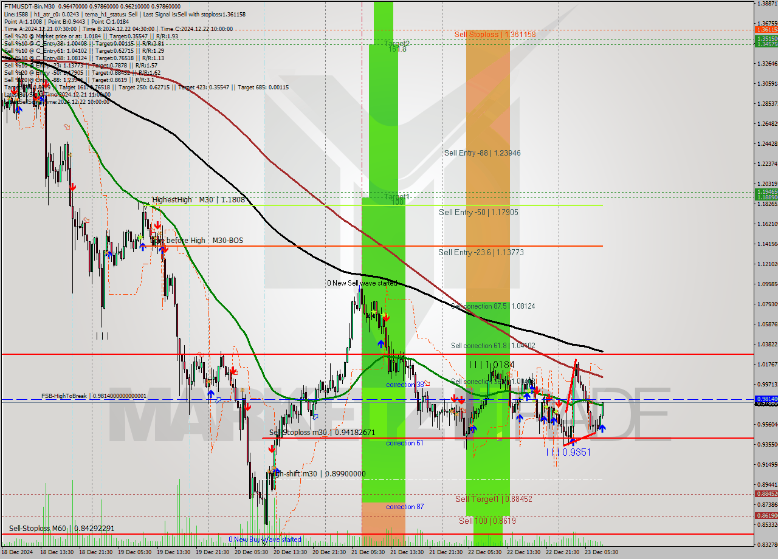Image resolution: width=778 pixels, height=559 pixels.
Task: Click the 'HighestHigh M30 | 1.1808' label
Action: 198,199
